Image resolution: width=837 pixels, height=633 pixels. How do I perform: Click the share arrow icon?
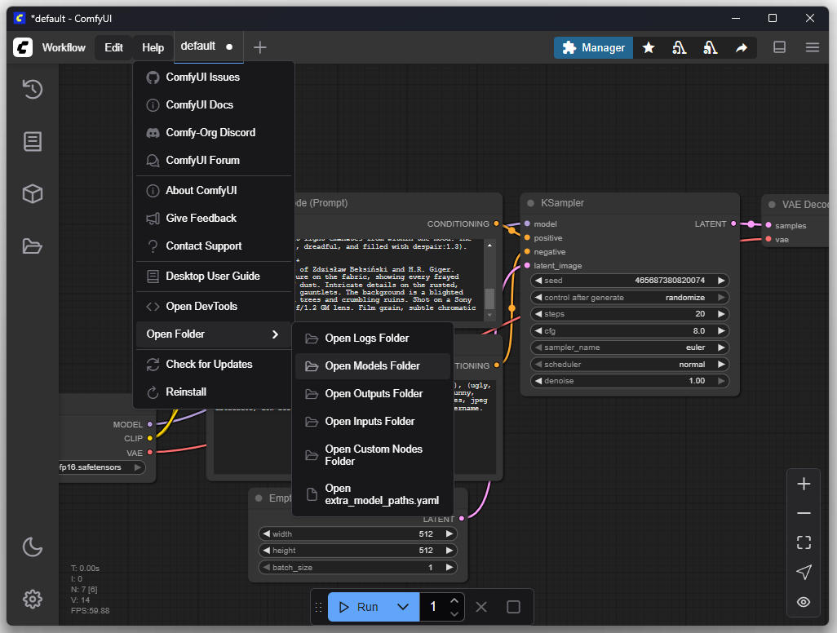point(741,48)
